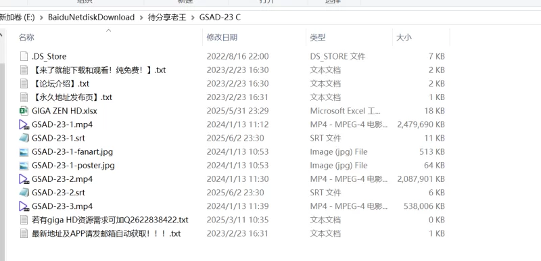
Task: Toggle sort direction arrow above 名称
Action: [x=108, y=30]
